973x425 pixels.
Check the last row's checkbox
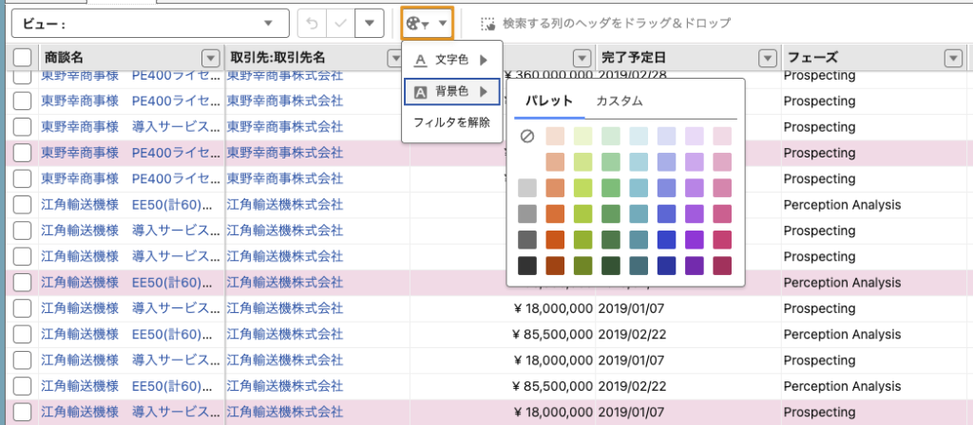coord(21,411)
